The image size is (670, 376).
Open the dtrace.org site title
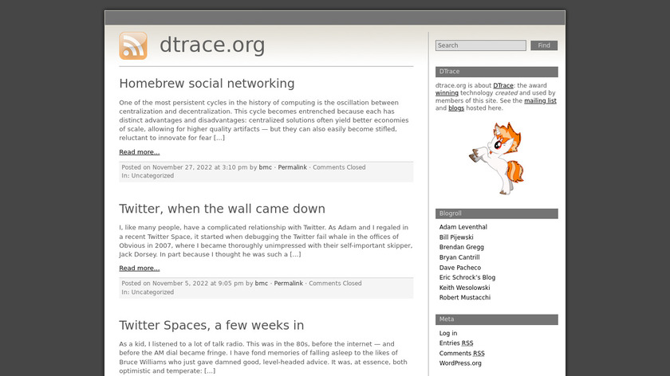click(212, 45)
